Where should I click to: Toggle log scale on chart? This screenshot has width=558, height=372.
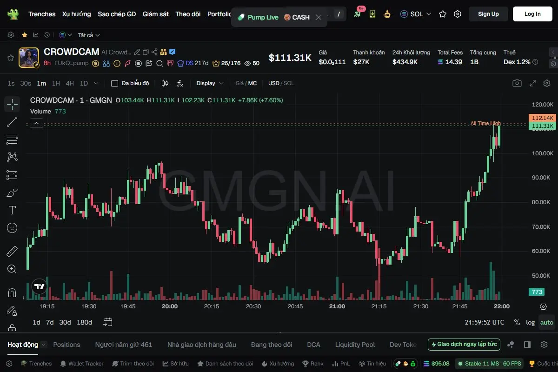[531, 322]
